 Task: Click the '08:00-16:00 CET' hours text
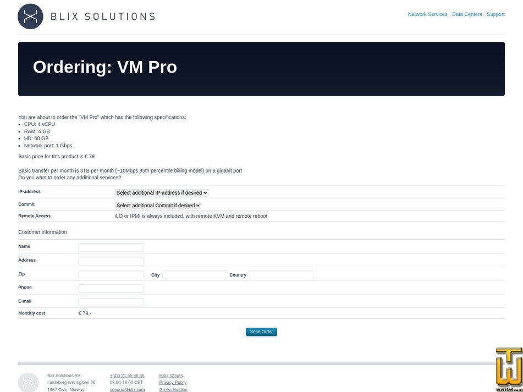click(x=126, y=383)
